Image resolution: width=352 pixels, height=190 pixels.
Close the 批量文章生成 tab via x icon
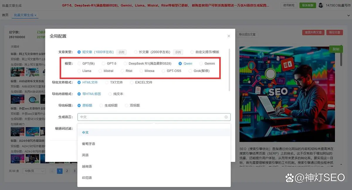point(35,15)
